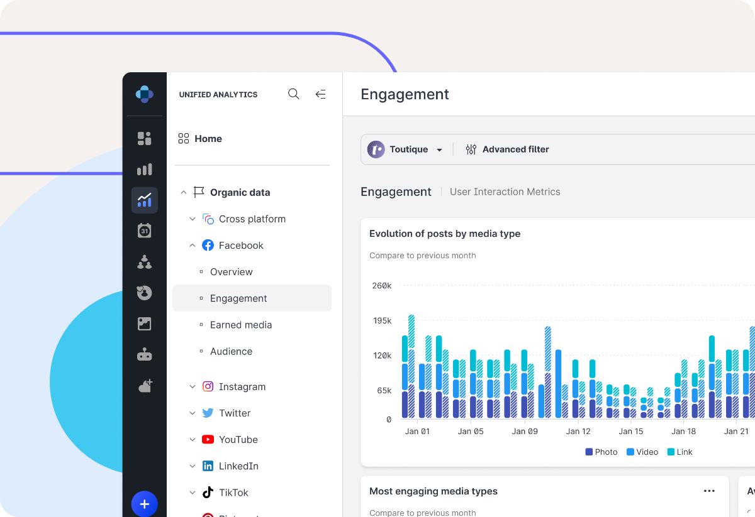
Task: Select the Engagement item under Facebook
Action: pyautogui.click(x=238, y=298)
